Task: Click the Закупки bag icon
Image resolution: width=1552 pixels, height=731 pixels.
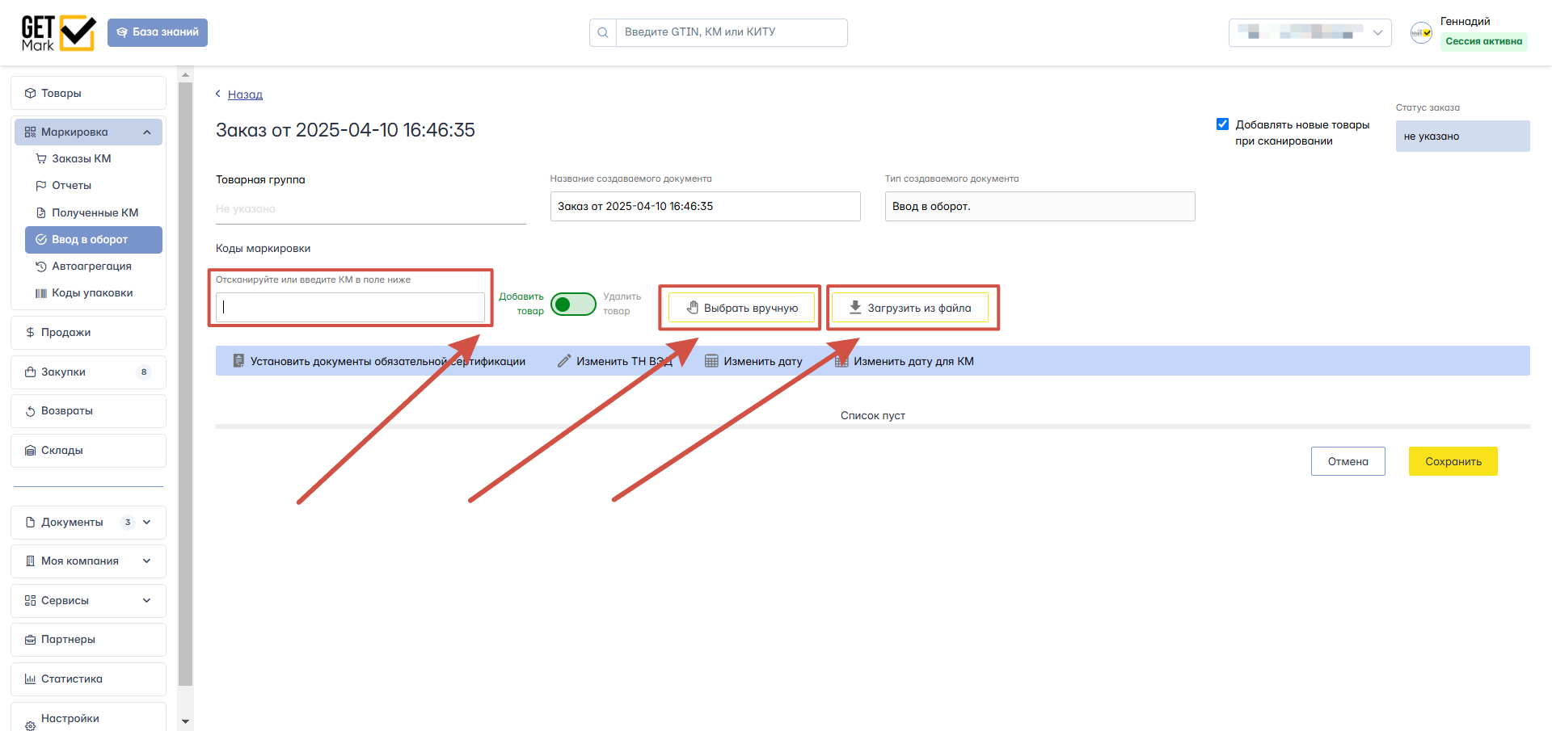Action: click(x=31, y=372)
